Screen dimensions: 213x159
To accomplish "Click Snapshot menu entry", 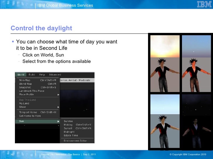I will click(37, 87).
